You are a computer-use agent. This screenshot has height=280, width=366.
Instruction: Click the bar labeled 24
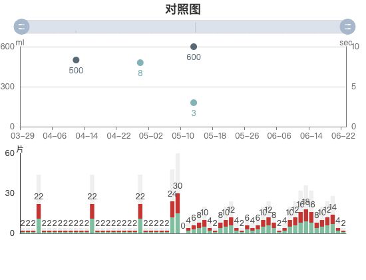tap(172, 217)
